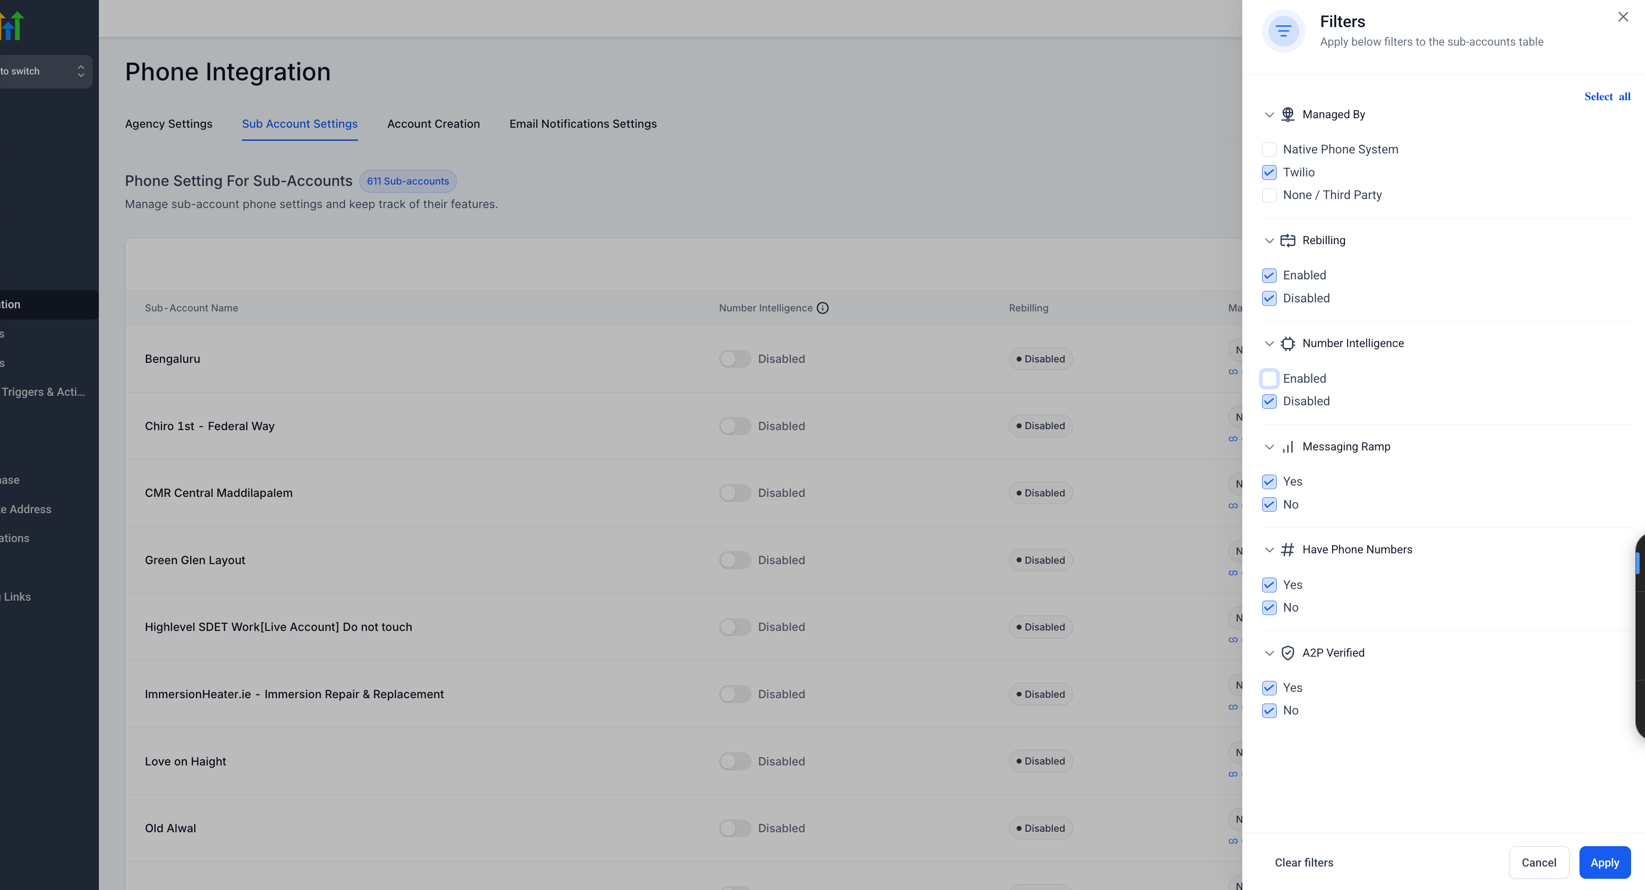Collapse the Messaging Ramp section chevron
The height and width of the screenshot is (890, 1645).
pos(1269,447)
